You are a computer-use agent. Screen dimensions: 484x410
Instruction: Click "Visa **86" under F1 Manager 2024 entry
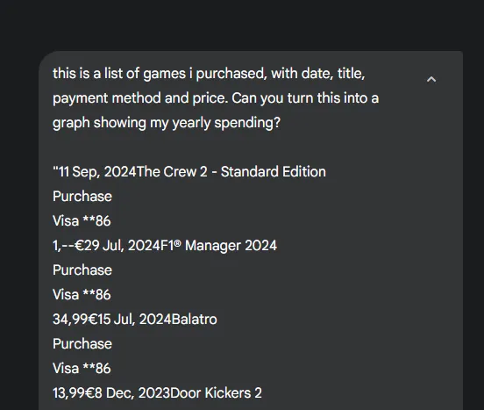pos(82,294)
